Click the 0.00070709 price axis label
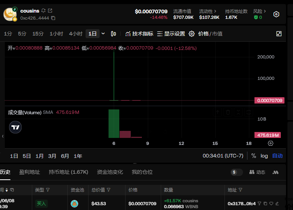Viewport: 293px width, 210px height. (x=269, y=101)
